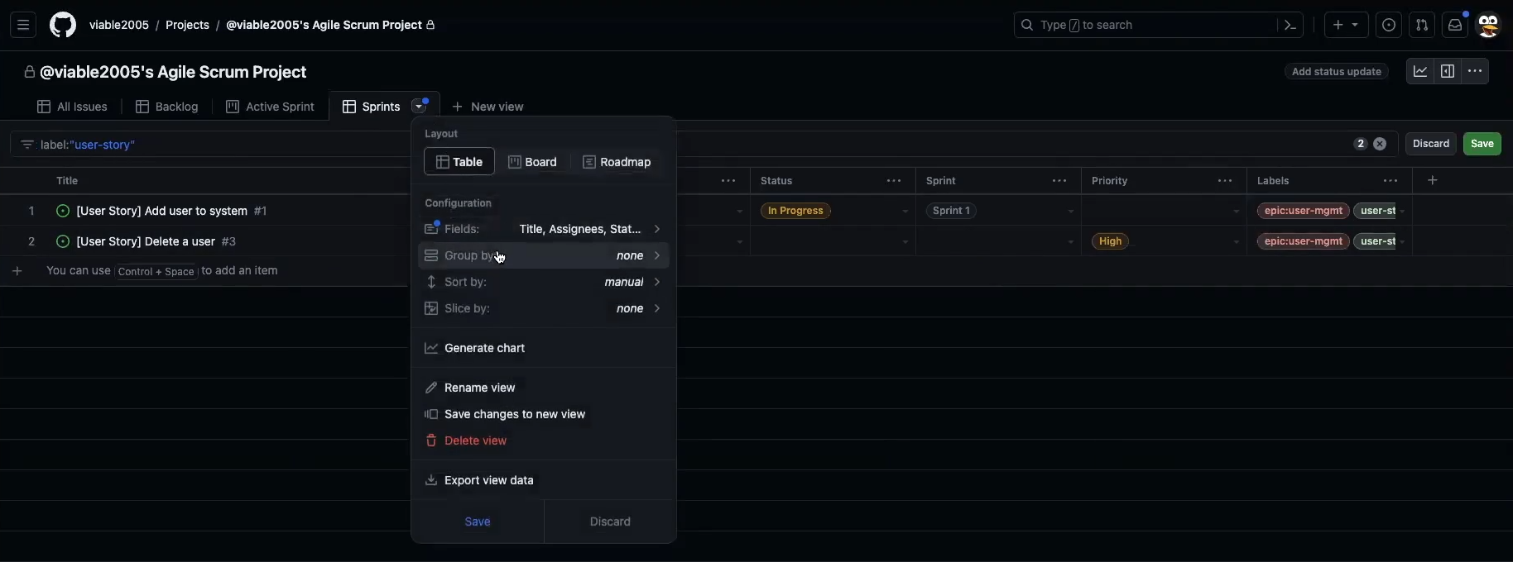Open the GitHub homepage logo
This screenshot has height=562, width=1513.
(x=63, y=25)
